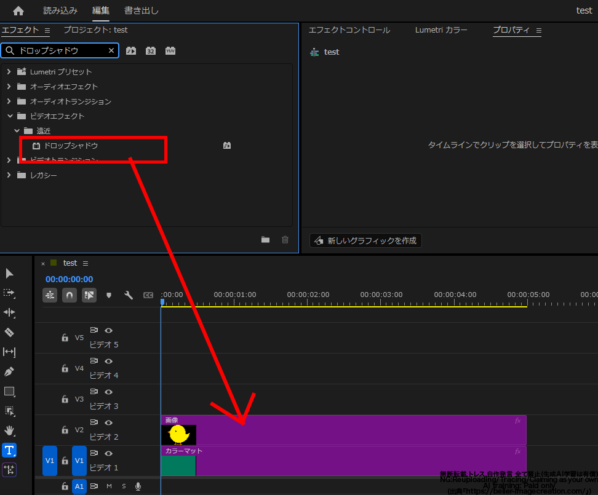Select the Ripple Edit tool
The width and height of the screenshot is (598, 495).
click(9, 312)
